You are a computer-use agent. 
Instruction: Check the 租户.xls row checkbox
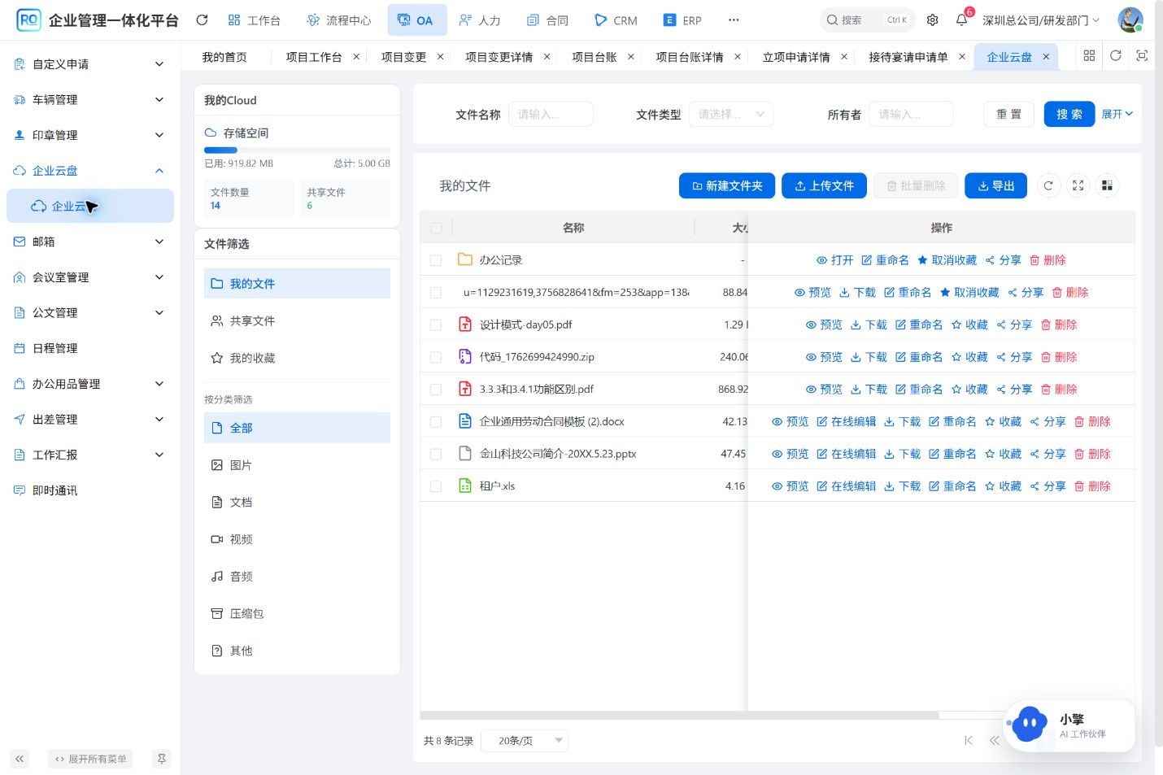pos(436,485)
